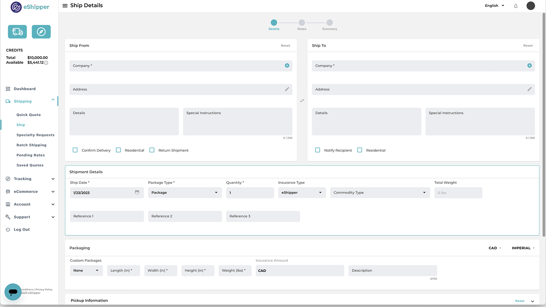
Task: Open the English language selector
Action: pos(494,6)
